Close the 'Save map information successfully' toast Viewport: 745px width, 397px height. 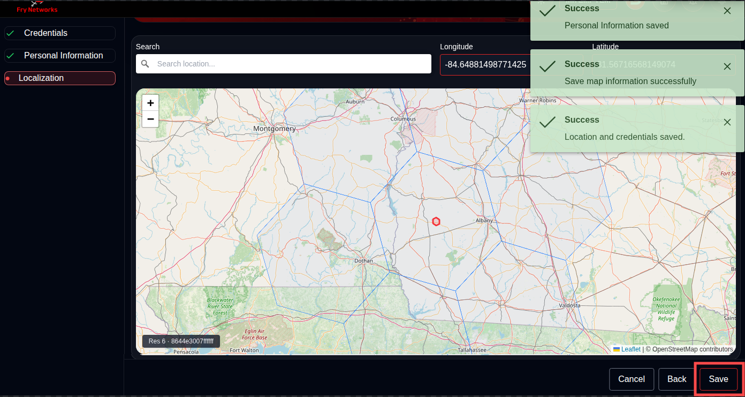pos(727,66)
